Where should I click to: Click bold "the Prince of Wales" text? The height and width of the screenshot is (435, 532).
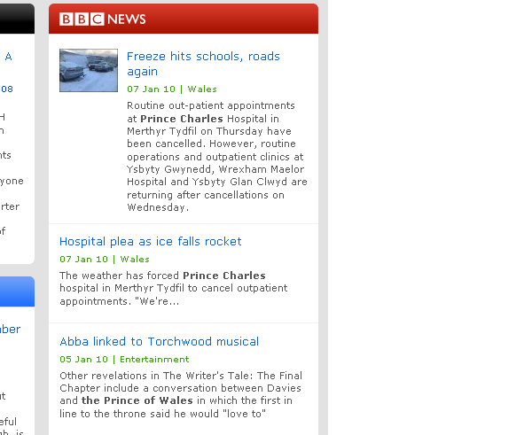[137, 400]
